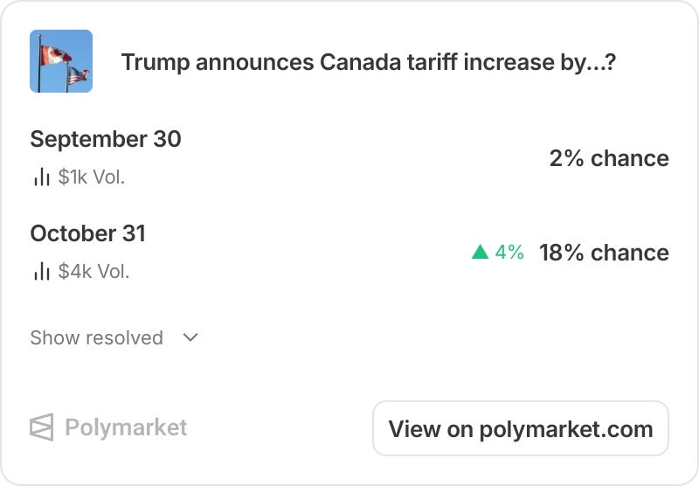Click the word 'chance' beside 18%

click(630, 253)
